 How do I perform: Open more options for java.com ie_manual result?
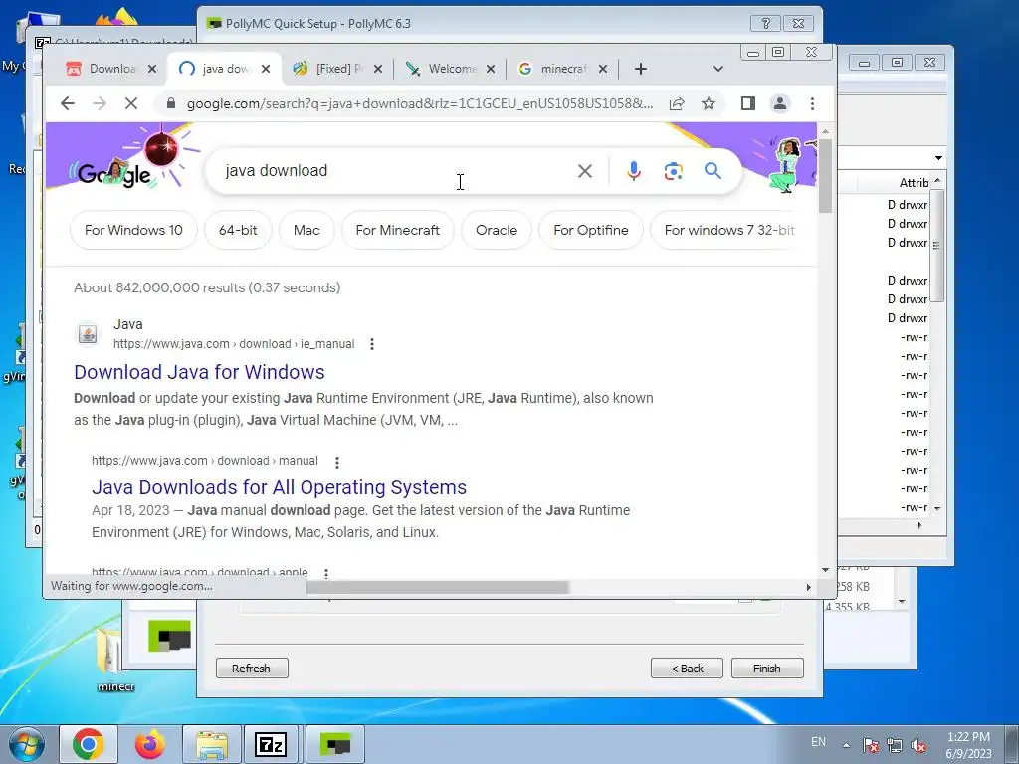[x=372, y=344]
